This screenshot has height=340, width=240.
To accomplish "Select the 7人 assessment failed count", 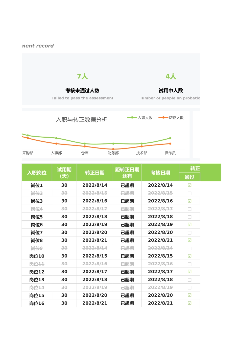I will (x=82, y=76).
